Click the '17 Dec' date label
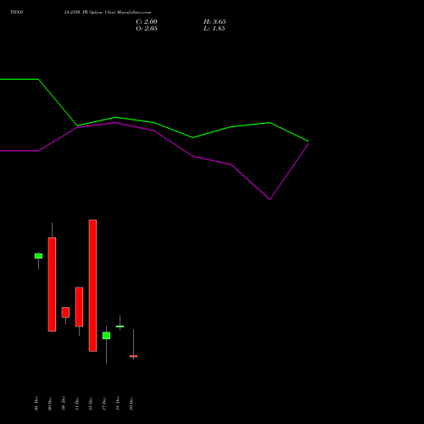 point(104,403)
